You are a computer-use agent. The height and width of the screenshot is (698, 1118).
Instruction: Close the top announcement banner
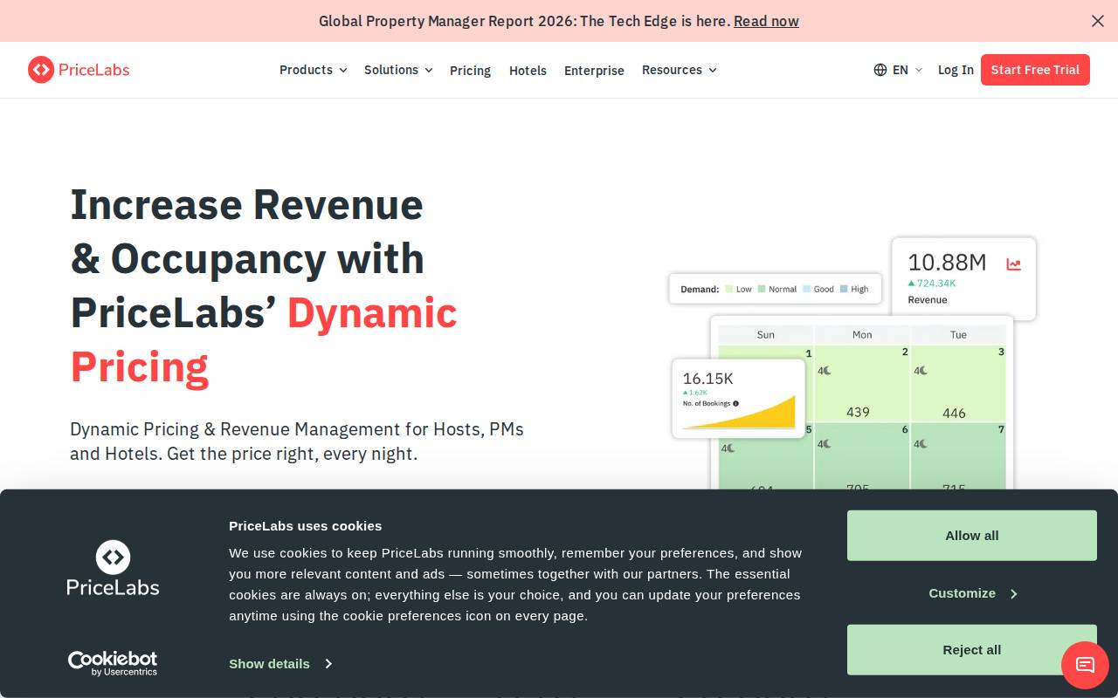[1098, 21]
